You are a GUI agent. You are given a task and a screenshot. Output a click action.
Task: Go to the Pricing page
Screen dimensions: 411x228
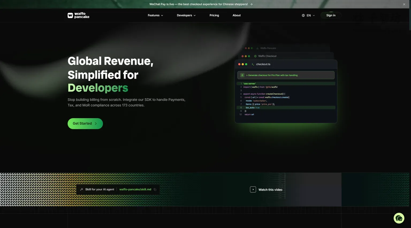(x=214, y=15)
